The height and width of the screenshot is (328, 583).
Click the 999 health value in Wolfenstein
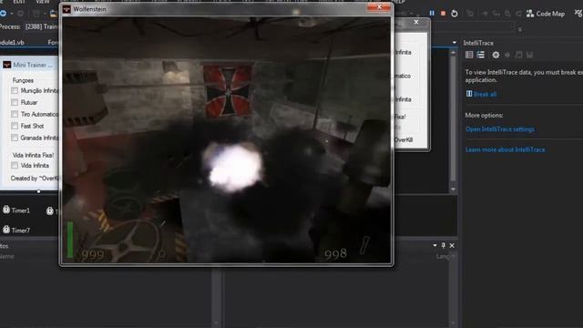tap(93, 255)
